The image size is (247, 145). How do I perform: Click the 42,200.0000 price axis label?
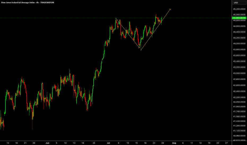[239, 97]
